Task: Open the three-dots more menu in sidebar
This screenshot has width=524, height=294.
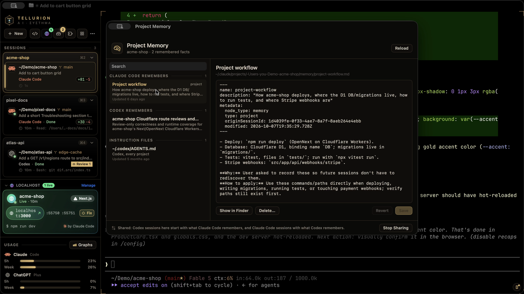Action: pos(93,34)
